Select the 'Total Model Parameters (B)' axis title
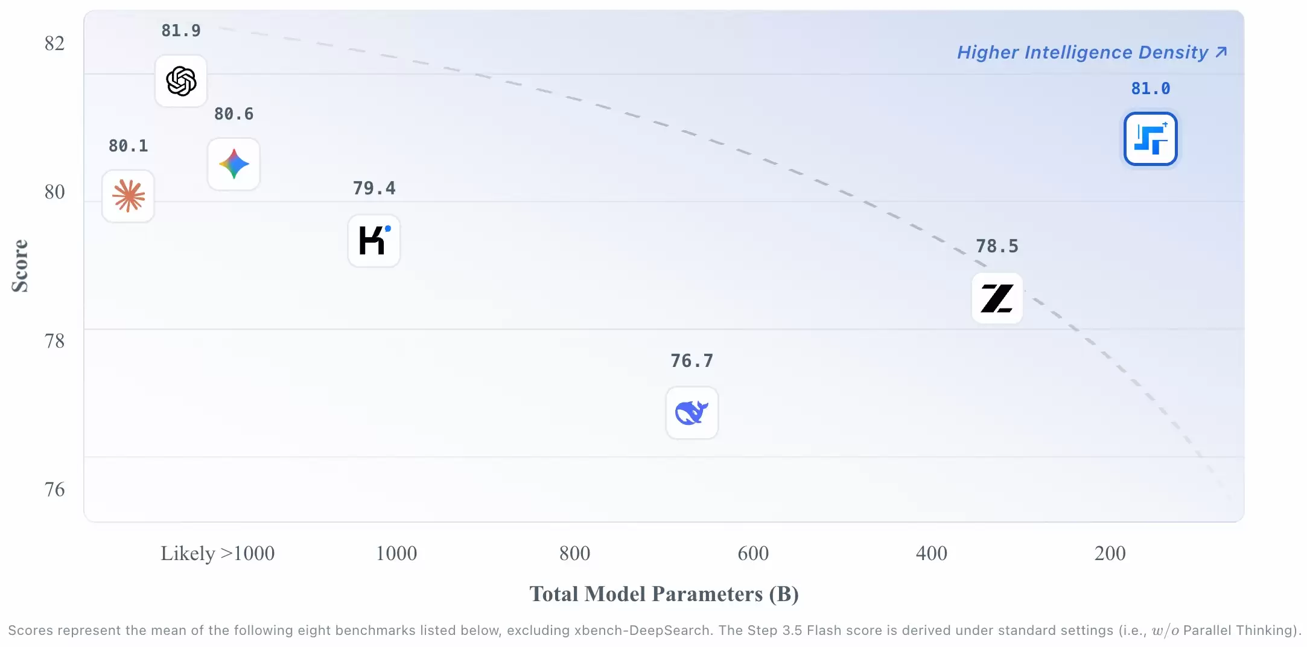This screenshot has height=647, width=1307. click(x=664, y=594)
